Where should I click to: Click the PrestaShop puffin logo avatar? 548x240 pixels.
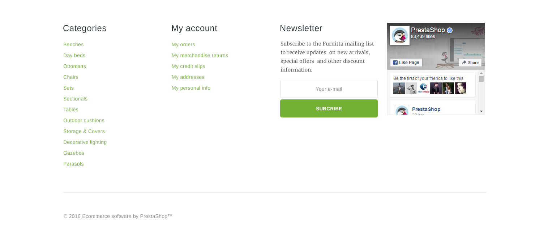click(x=400, y=35)
